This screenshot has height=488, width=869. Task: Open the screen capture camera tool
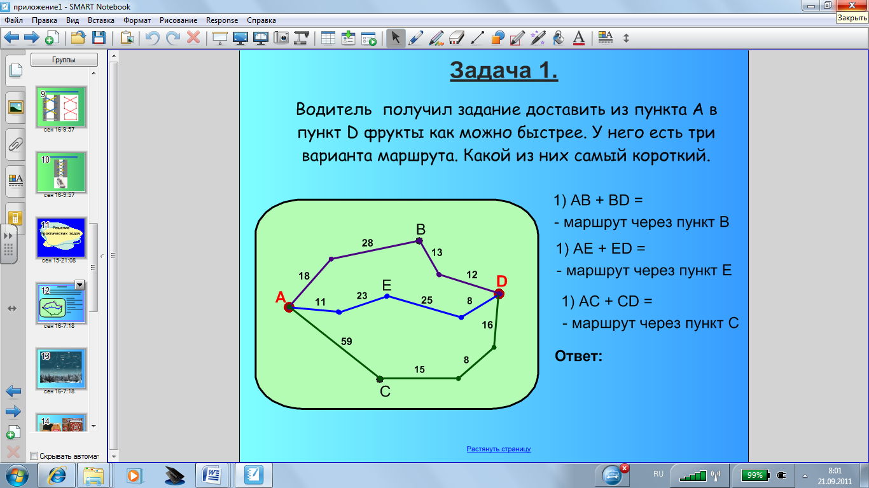281,37
